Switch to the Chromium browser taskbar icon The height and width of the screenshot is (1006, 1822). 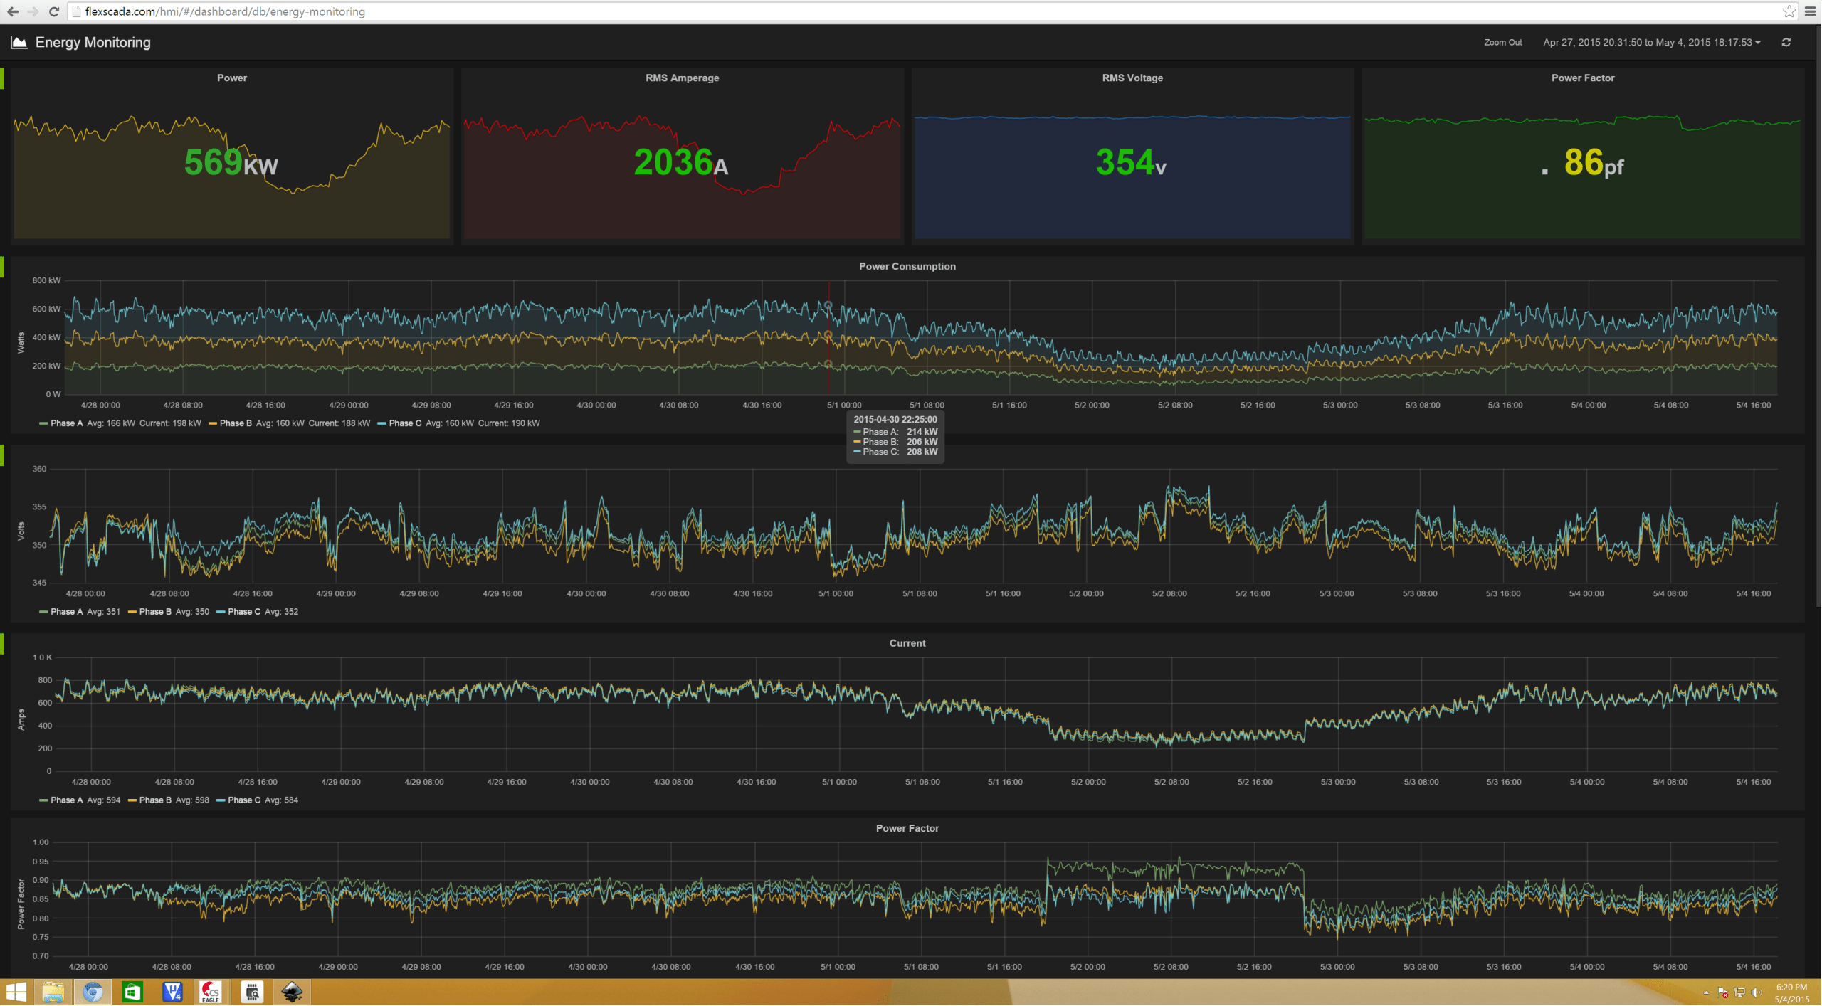point(93,992)
